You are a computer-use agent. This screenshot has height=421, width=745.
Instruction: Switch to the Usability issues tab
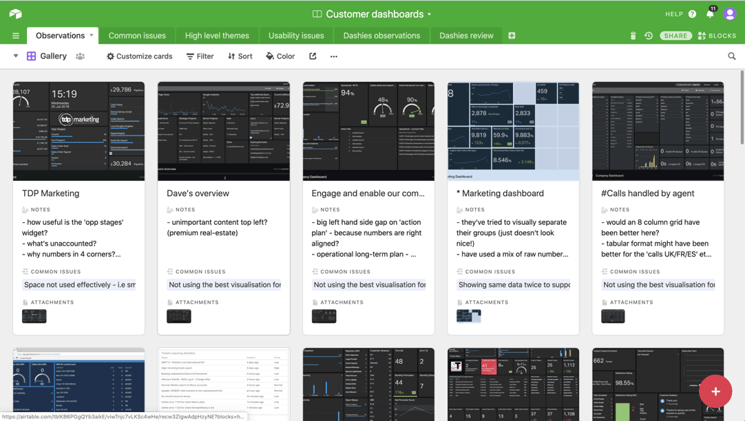(296, 36)
